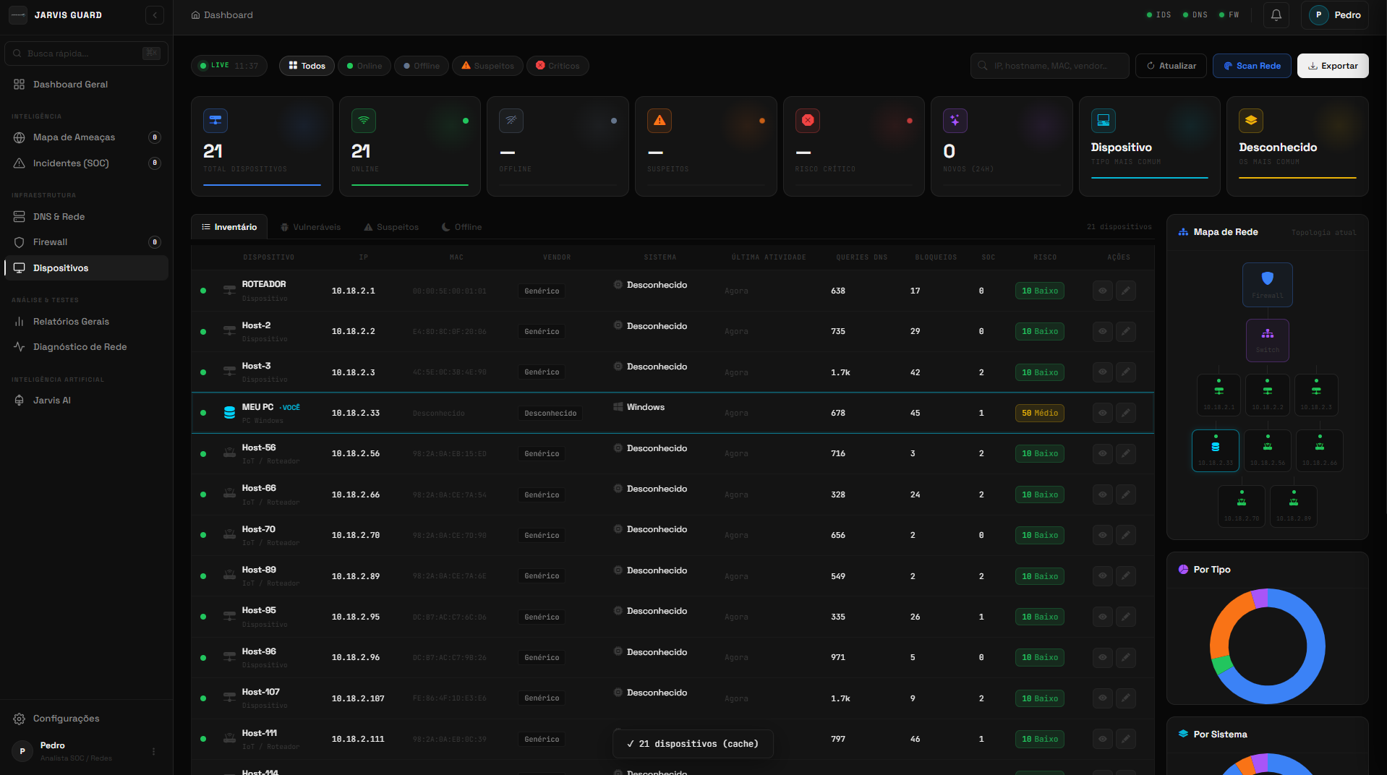Click the edit pencil icon for ROTEADOR
This screenshot has width=1387, height=775.
point(1125,291)
